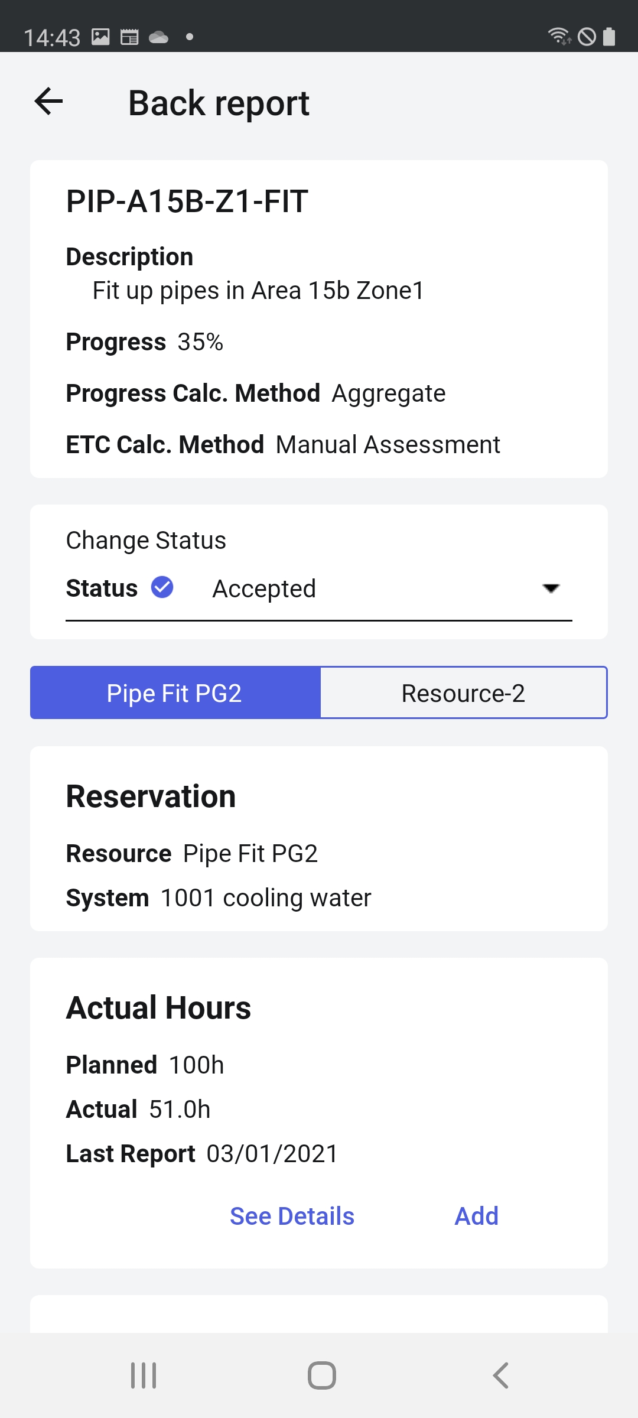Tap the calendar notification icon

click(x=129, y=37)
